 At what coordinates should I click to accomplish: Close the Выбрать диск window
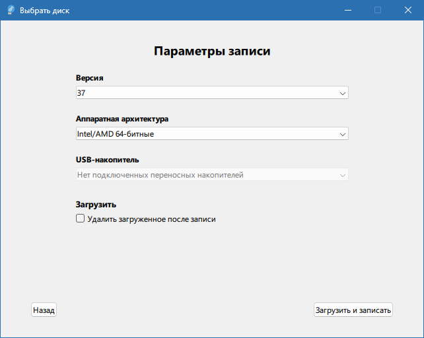click(408, 11)
